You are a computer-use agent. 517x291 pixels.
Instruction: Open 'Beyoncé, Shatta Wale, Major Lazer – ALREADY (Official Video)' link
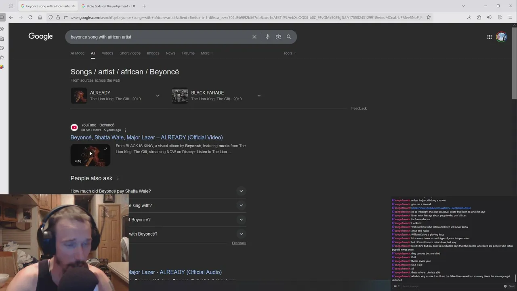coord(147,137)
